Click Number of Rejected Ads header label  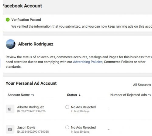click(x=129, y=95)
